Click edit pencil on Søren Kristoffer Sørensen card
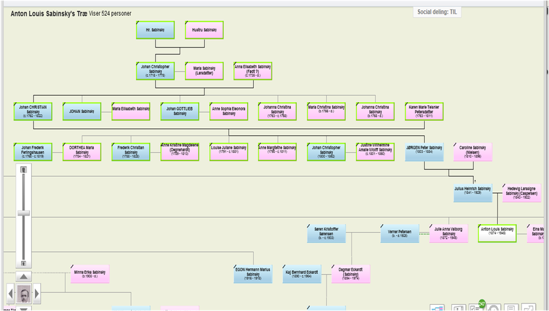The width and height of the screenshot is (549, 311). click(309, 226)
